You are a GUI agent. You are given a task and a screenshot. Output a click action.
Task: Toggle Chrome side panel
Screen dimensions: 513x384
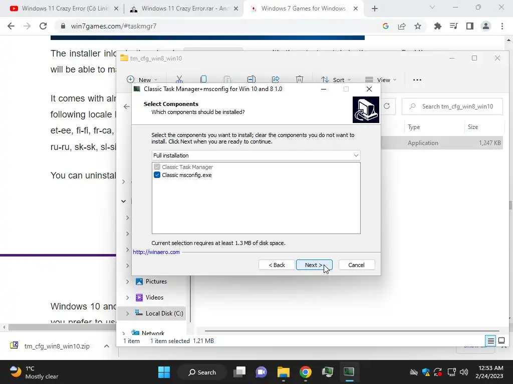470,26
